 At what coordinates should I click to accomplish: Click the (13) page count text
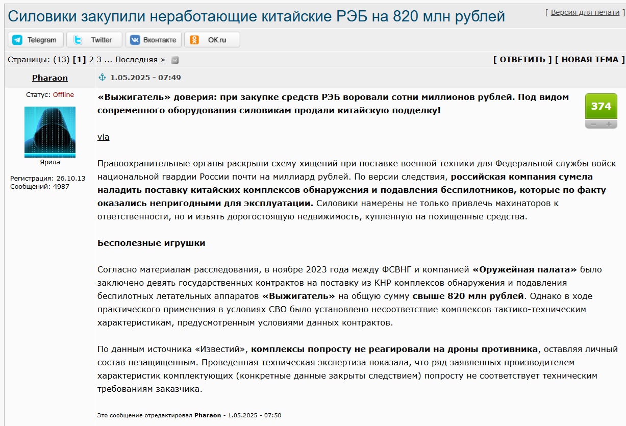click(61, 60)
